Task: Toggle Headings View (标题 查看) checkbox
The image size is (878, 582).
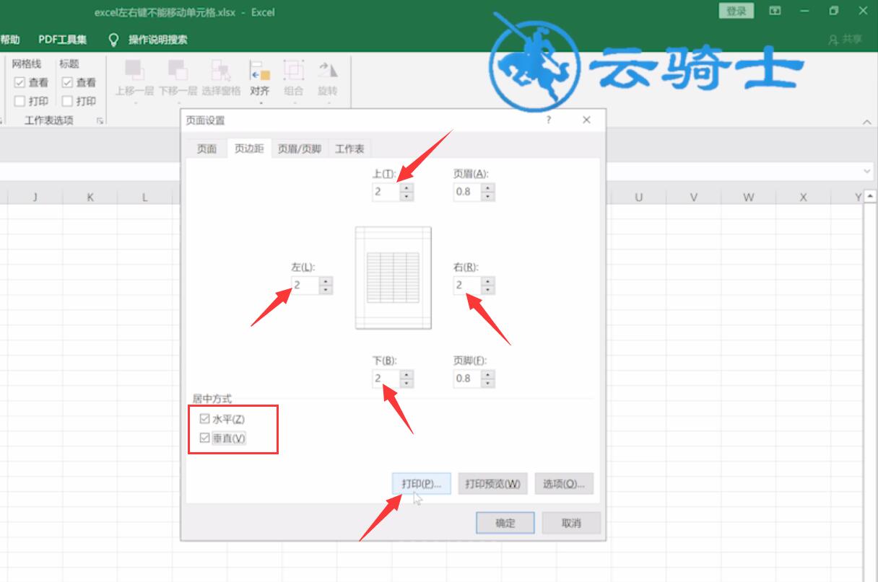Action: click(67, 82)
